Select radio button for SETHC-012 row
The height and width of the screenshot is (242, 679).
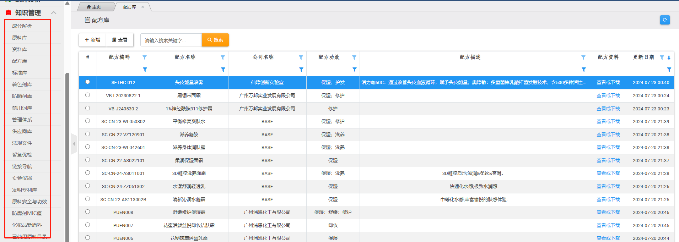88,82
